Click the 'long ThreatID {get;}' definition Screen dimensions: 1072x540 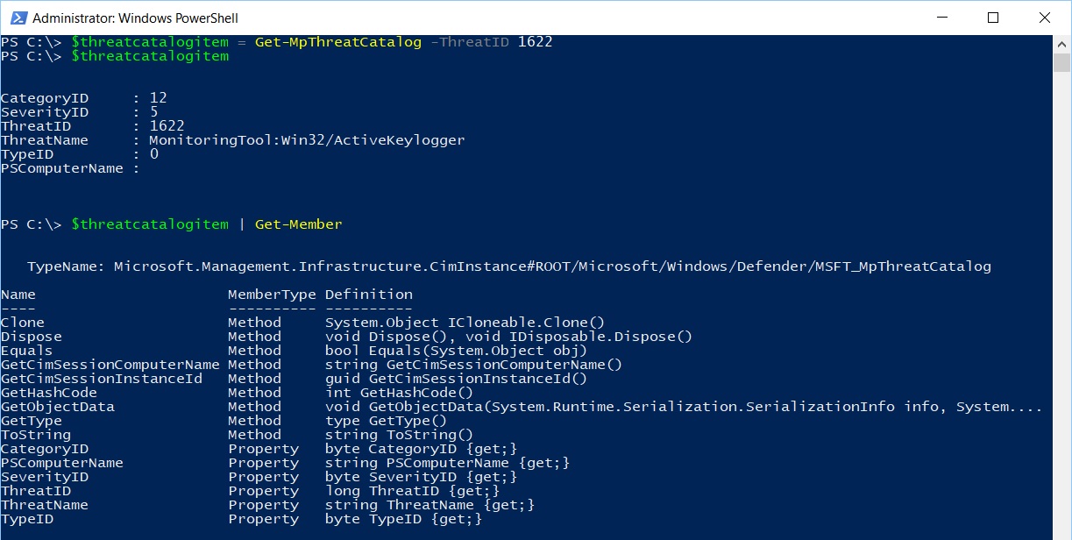(x=413, y=491)
